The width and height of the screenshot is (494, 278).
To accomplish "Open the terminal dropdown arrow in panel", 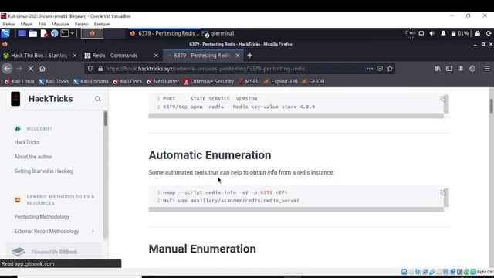I will [x=73, y=33].
